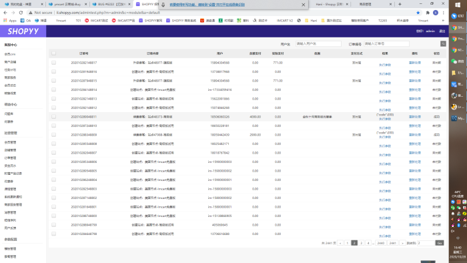Click the 4099.00 amount cell

tap(256, 117)
